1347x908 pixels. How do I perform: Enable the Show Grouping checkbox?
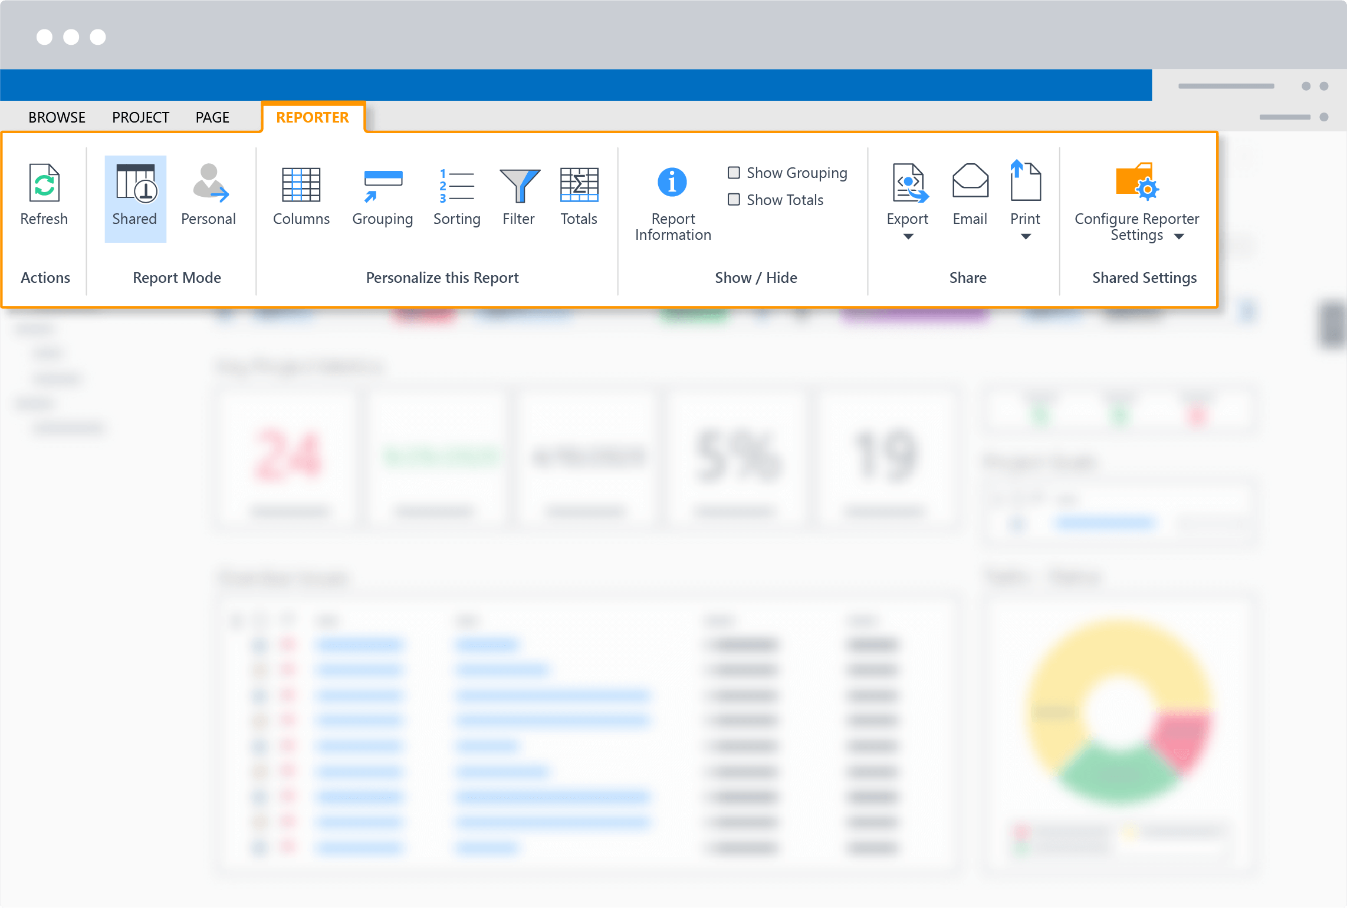(734, 173)
